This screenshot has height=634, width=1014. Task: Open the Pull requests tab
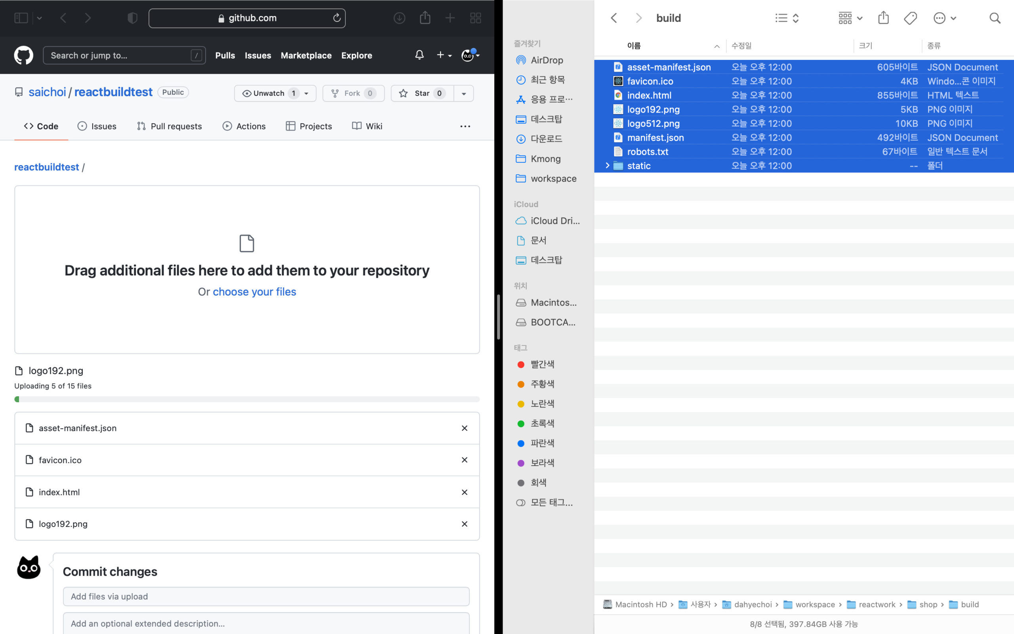click(x=169, y=126)
